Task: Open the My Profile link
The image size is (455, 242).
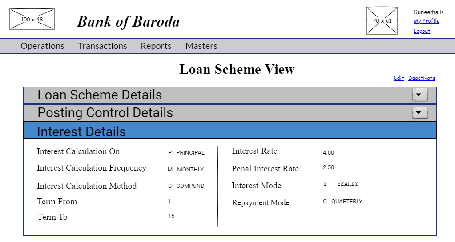Action: pos(426,21)
